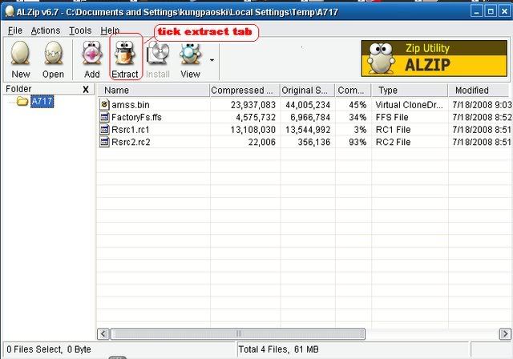Select the A717 folder in tree
This screenshot has width=513, height=359.
(42, 101)
